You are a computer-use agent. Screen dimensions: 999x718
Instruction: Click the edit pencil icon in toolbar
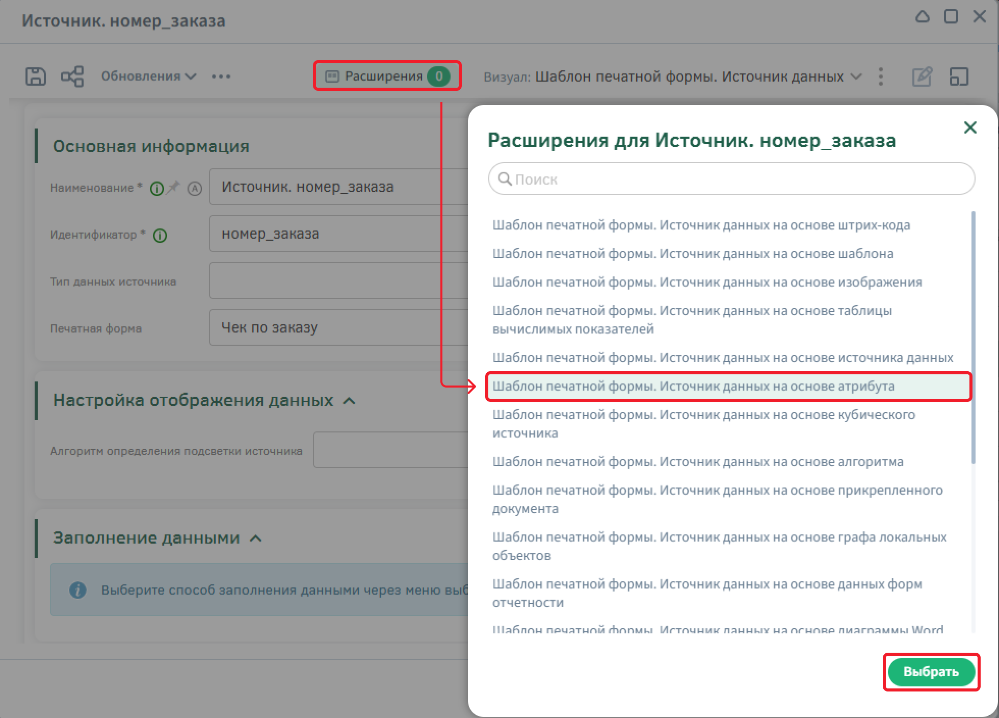point(922,76)
